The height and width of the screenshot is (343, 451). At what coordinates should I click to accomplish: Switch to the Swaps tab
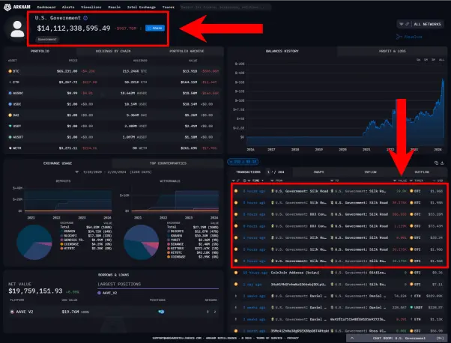tap(318, 172)
